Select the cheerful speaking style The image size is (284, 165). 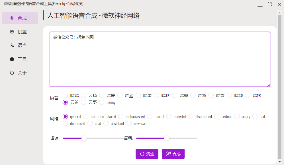coord(169,116)
